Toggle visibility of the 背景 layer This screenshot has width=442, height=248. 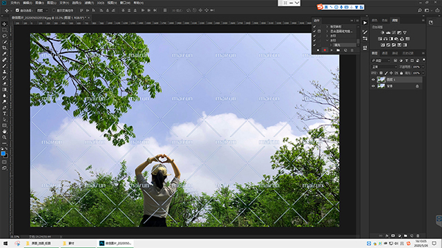tap(373, 86)
